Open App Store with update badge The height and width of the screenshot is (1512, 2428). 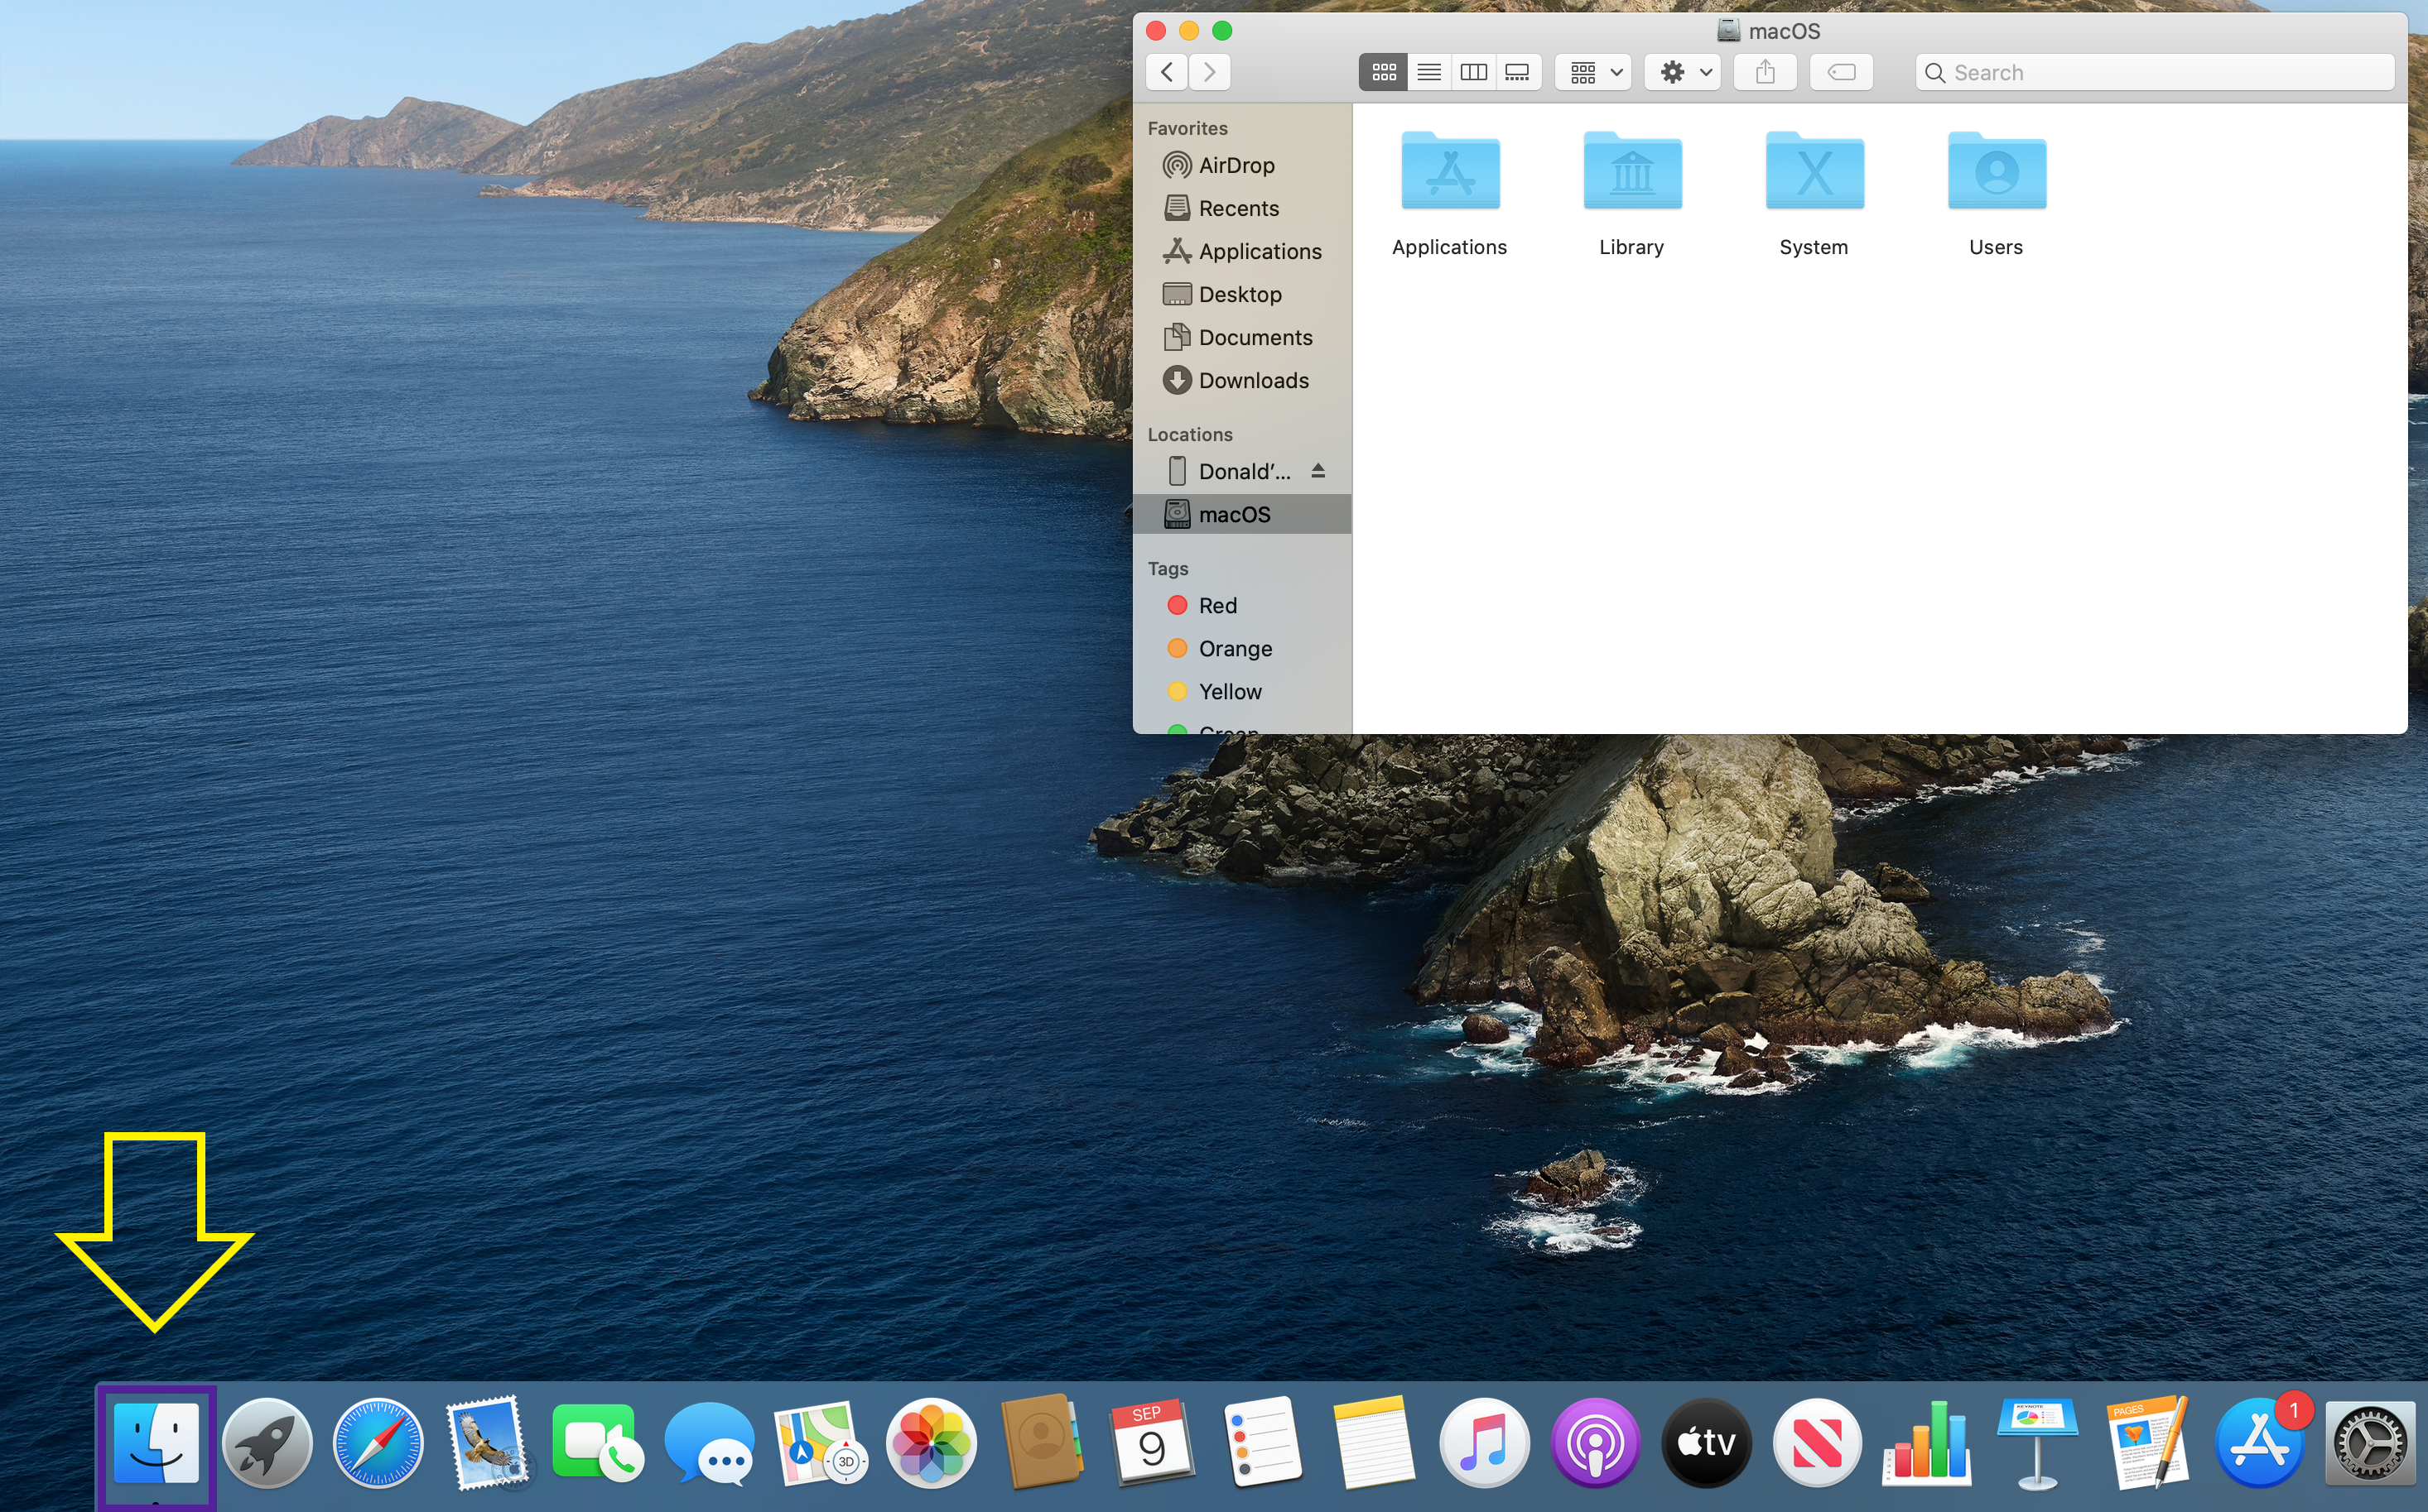2260,1443
